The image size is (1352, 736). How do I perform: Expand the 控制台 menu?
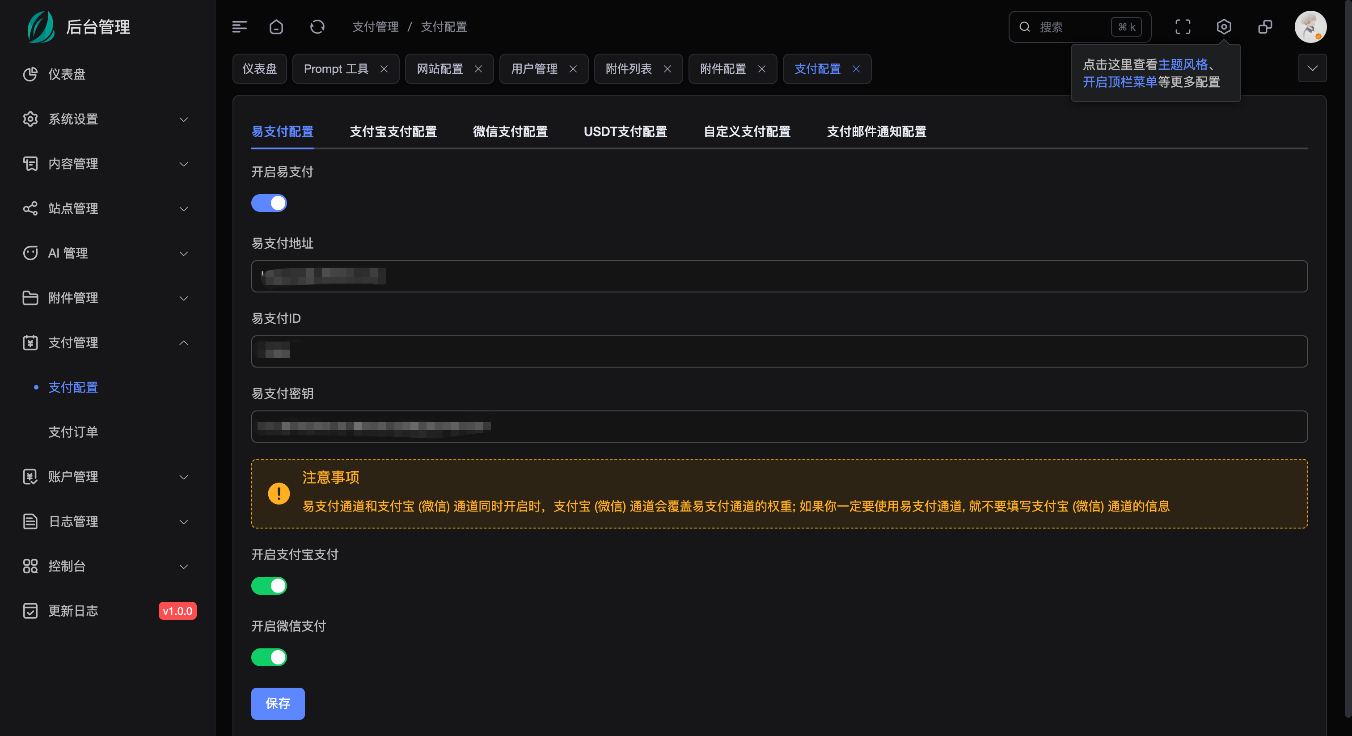(x=184, y=566)
